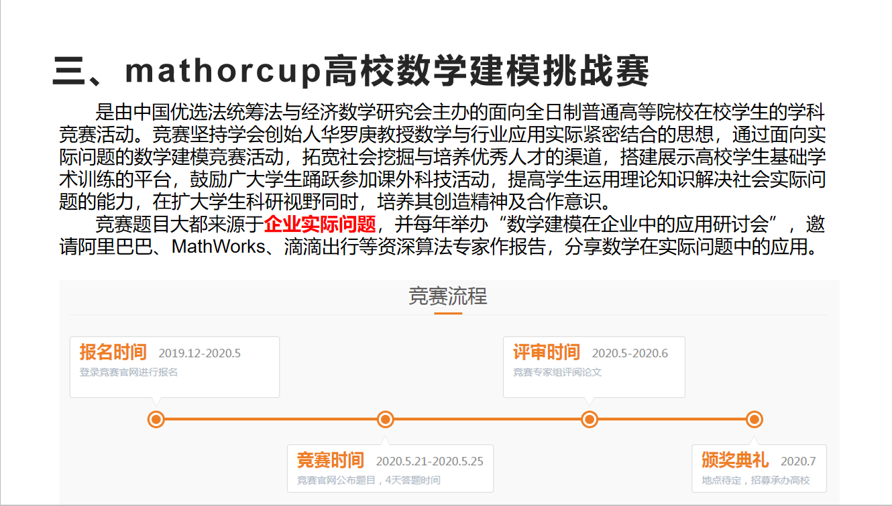Click the date '2019.12-2020.5'
This screenshot has height=506, width=892.
coord(199,353)
